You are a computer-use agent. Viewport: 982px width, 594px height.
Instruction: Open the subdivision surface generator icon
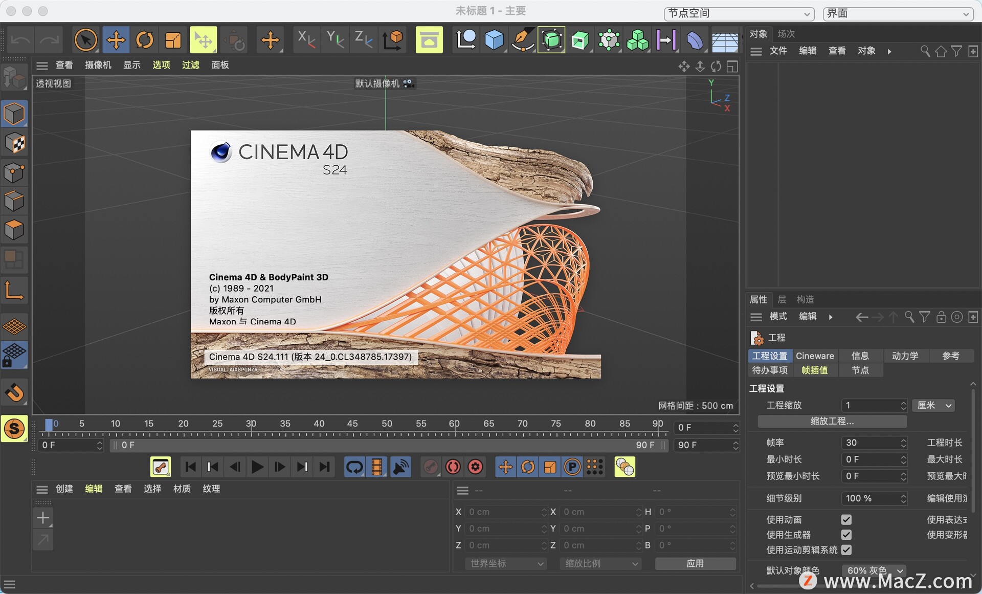tap(551, 40)
